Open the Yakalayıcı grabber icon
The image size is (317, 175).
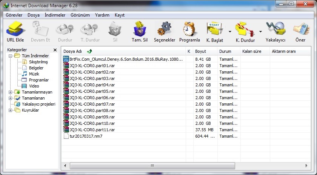click(x=275, y=29)
